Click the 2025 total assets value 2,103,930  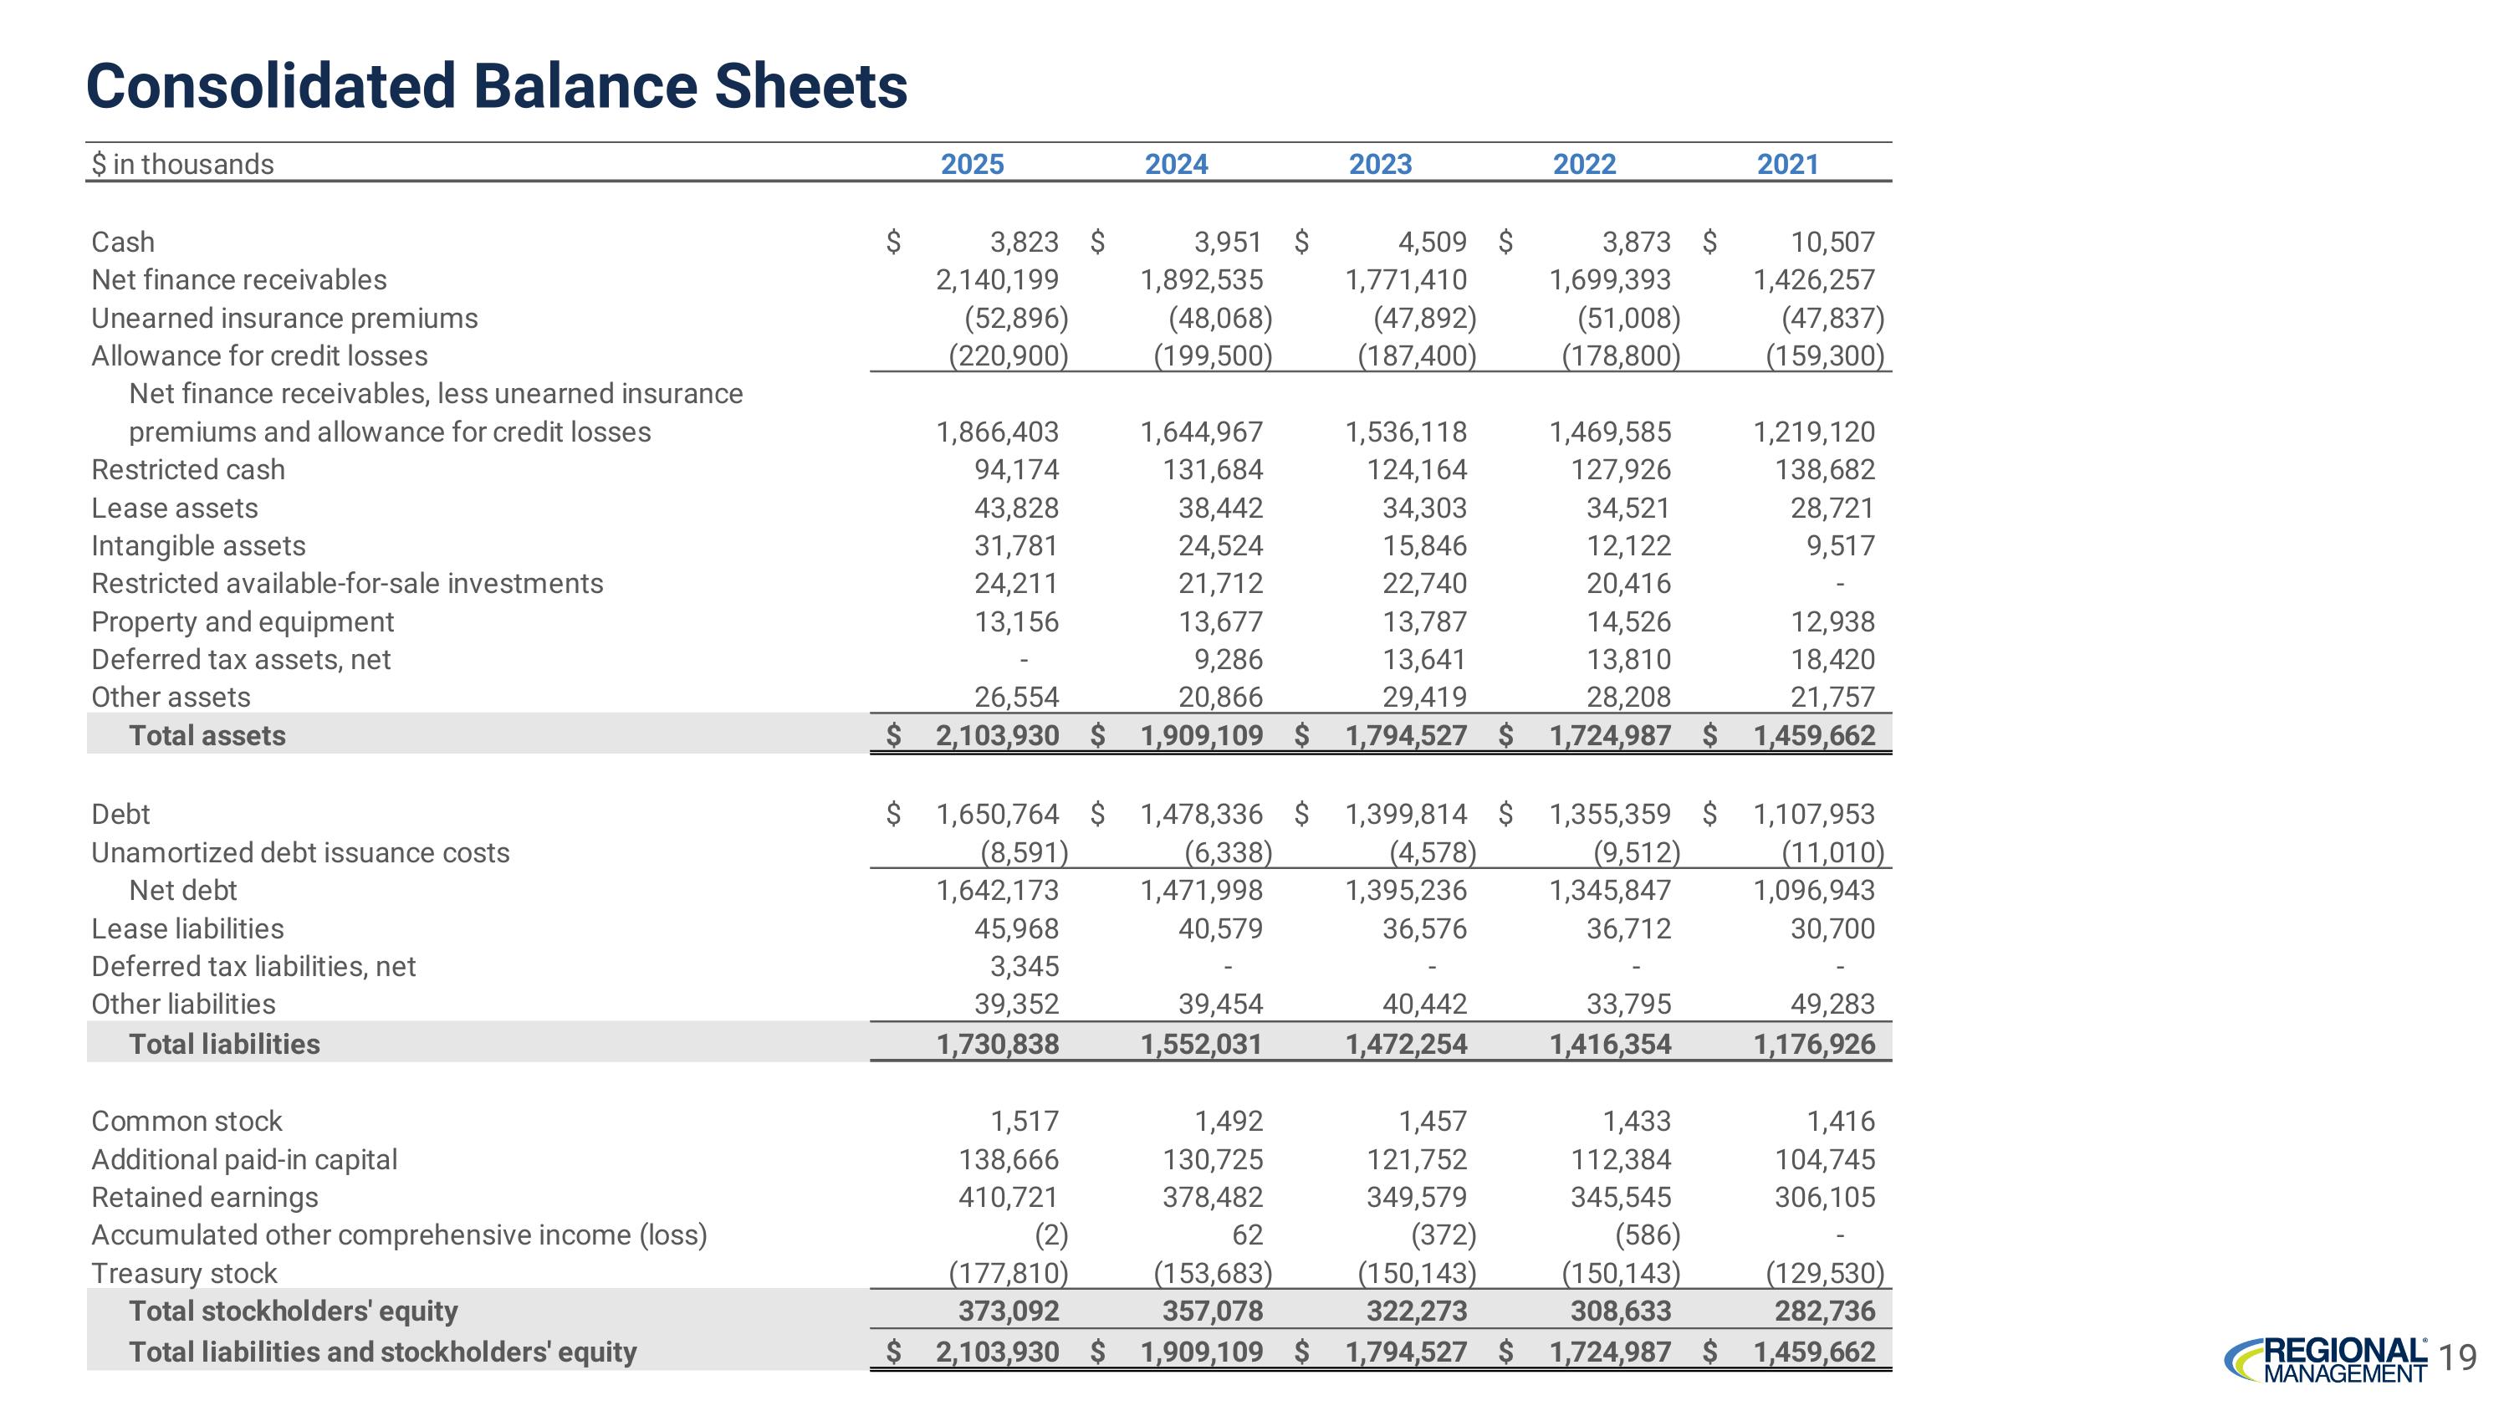(x=996, y=735)
